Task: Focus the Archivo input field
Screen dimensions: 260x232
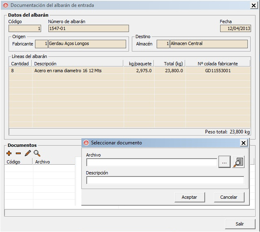Action: click(x=152, y=162)
